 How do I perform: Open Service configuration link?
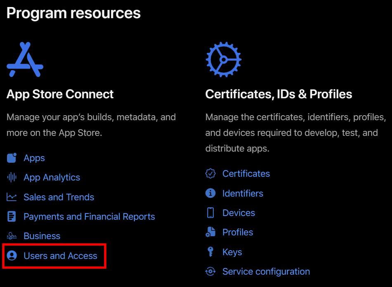coord(266,271)
